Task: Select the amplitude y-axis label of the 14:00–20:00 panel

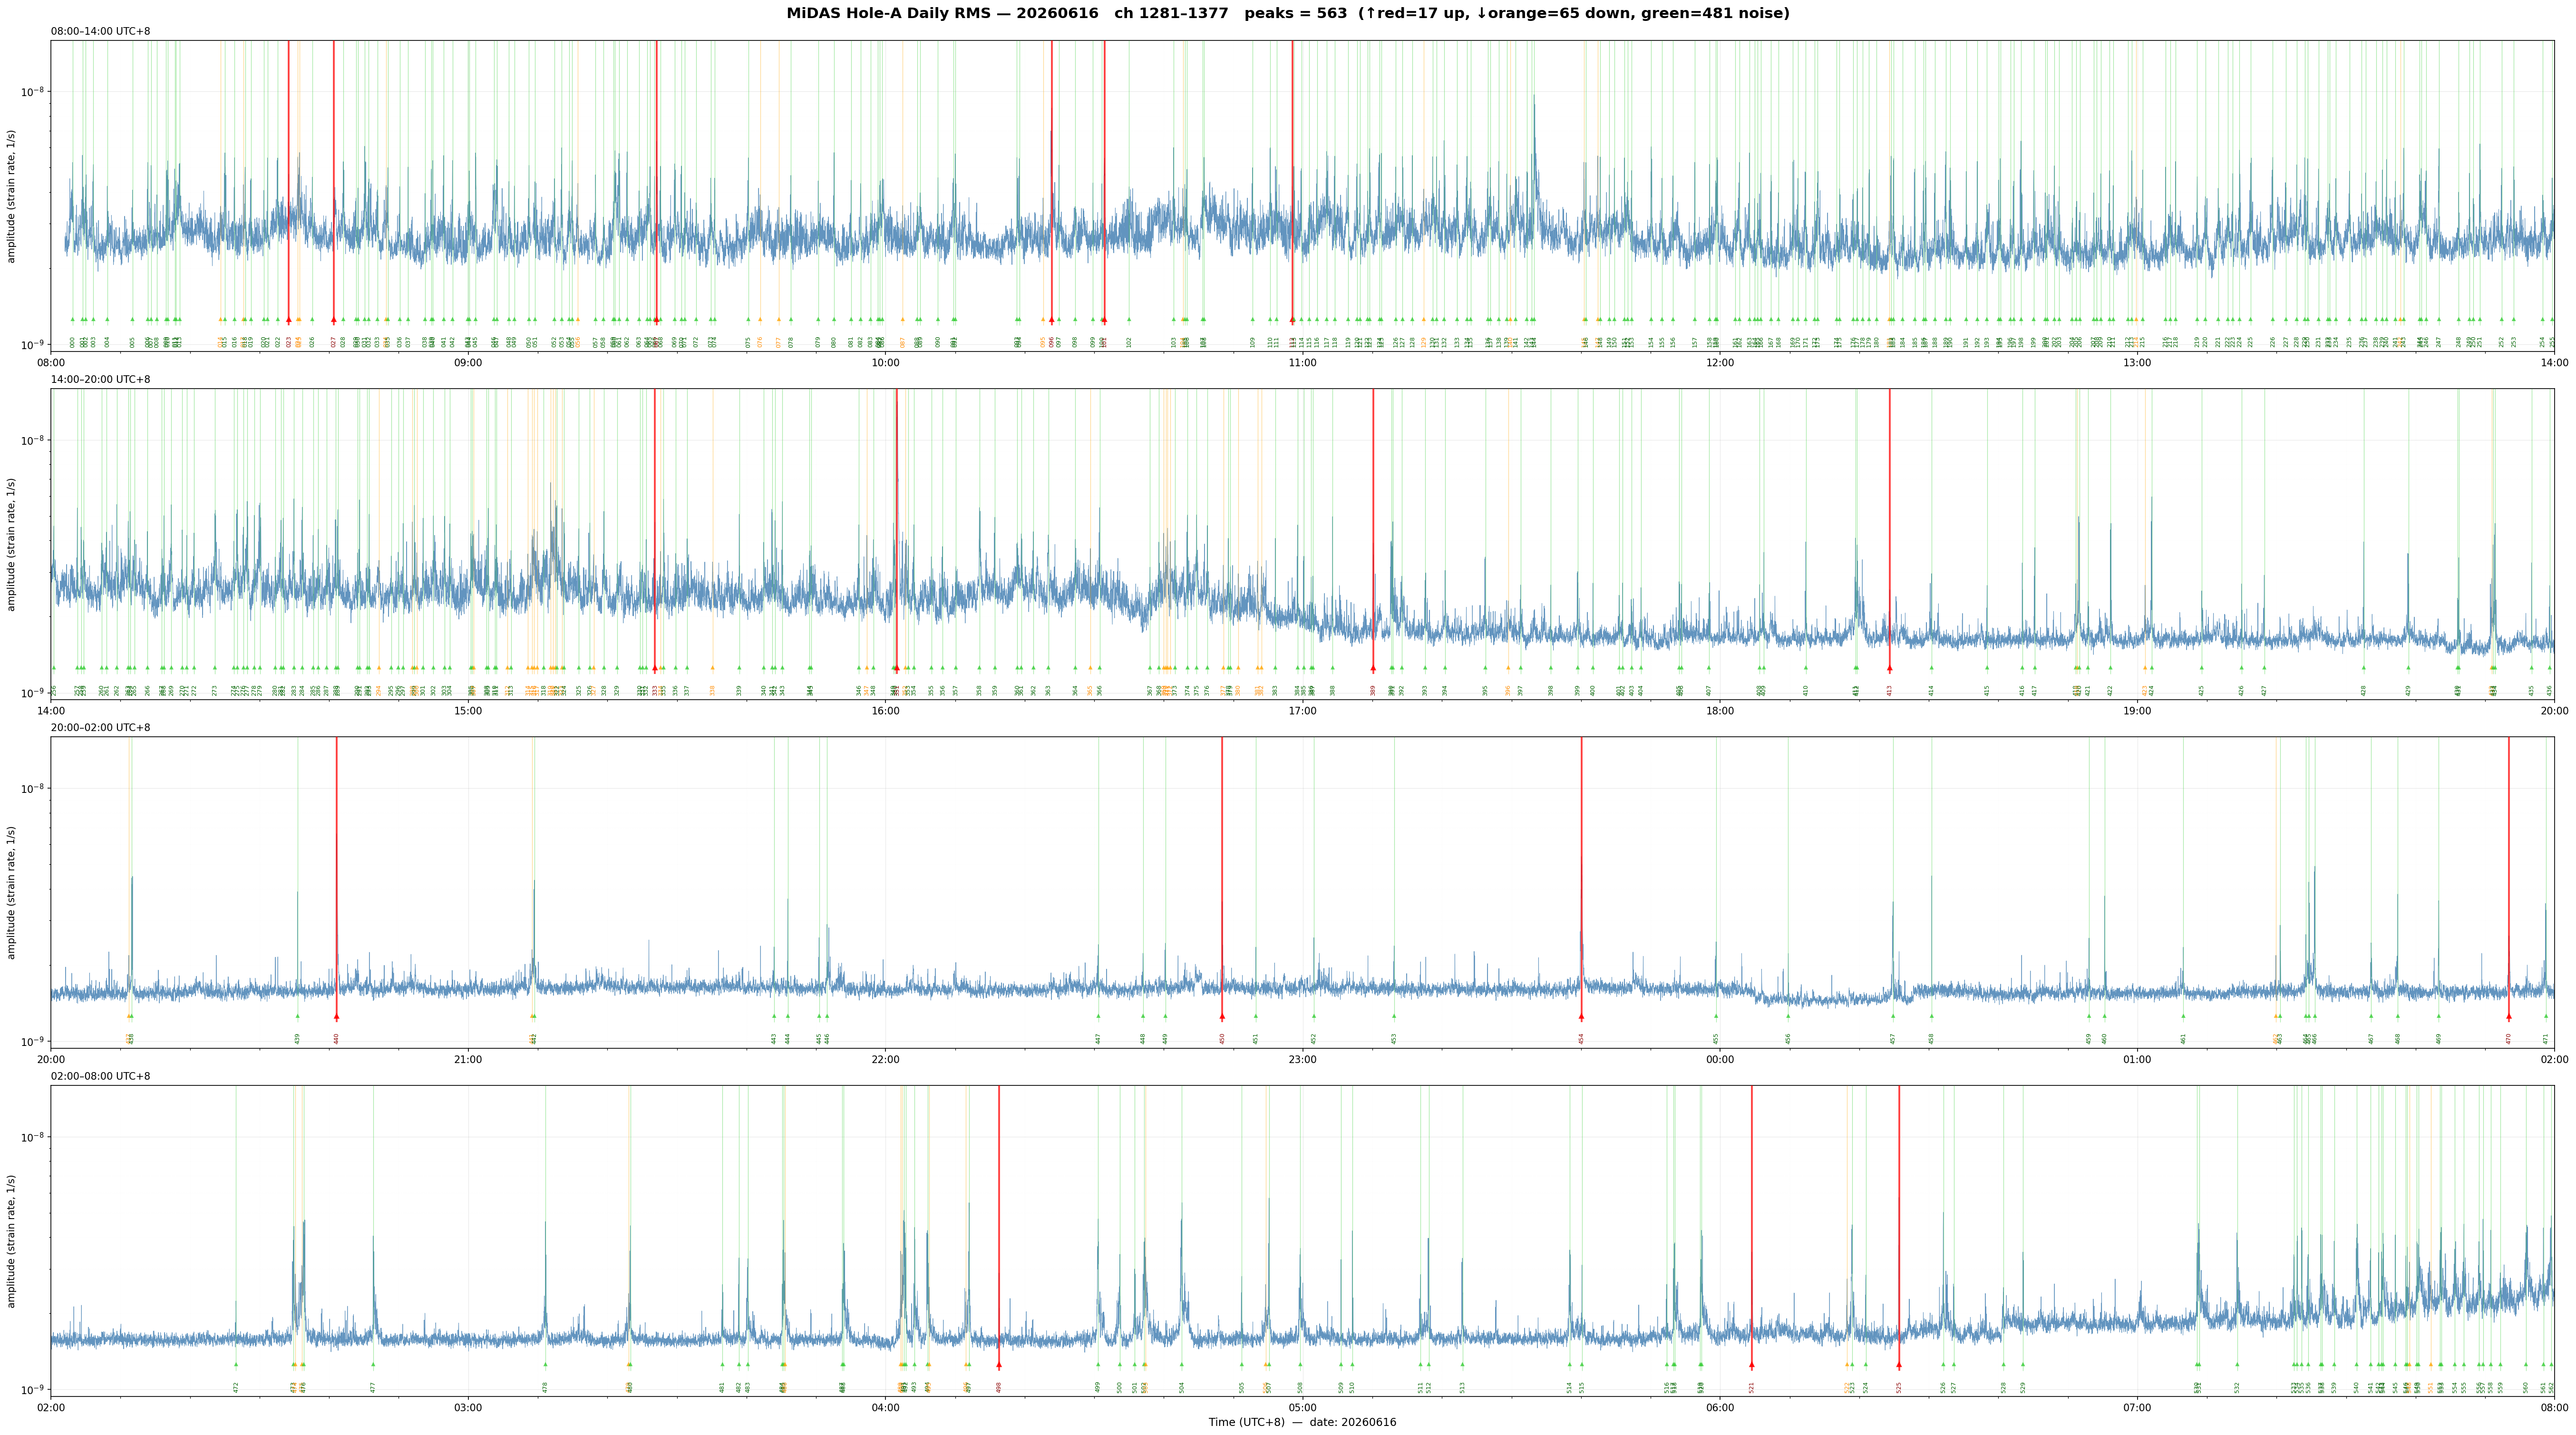Action: pos(12,544)
